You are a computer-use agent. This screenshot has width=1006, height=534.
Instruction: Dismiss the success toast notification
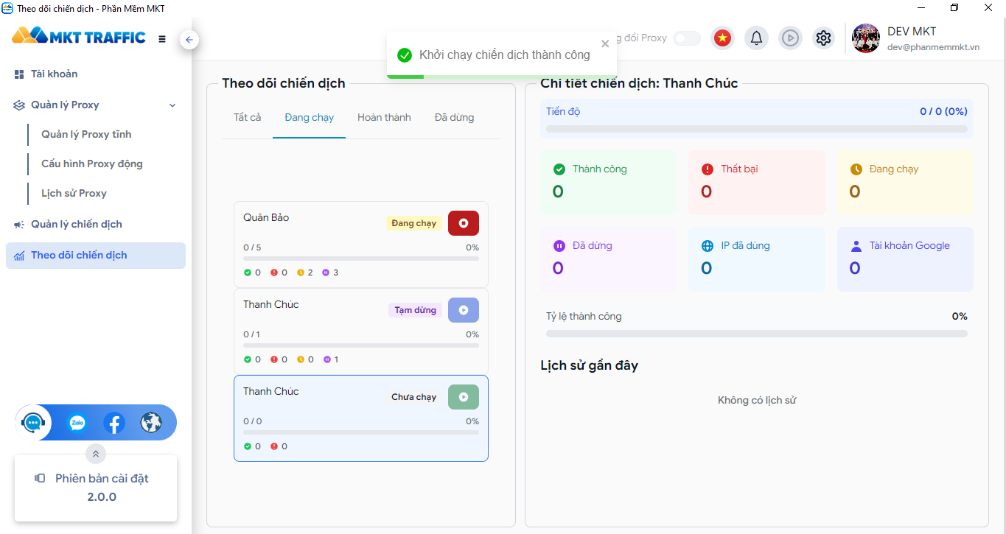pyautogui.click(x=604, y=43)
